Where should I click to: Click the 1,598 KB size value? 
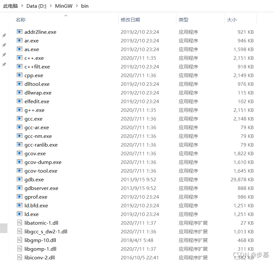(x=244, y=50)
